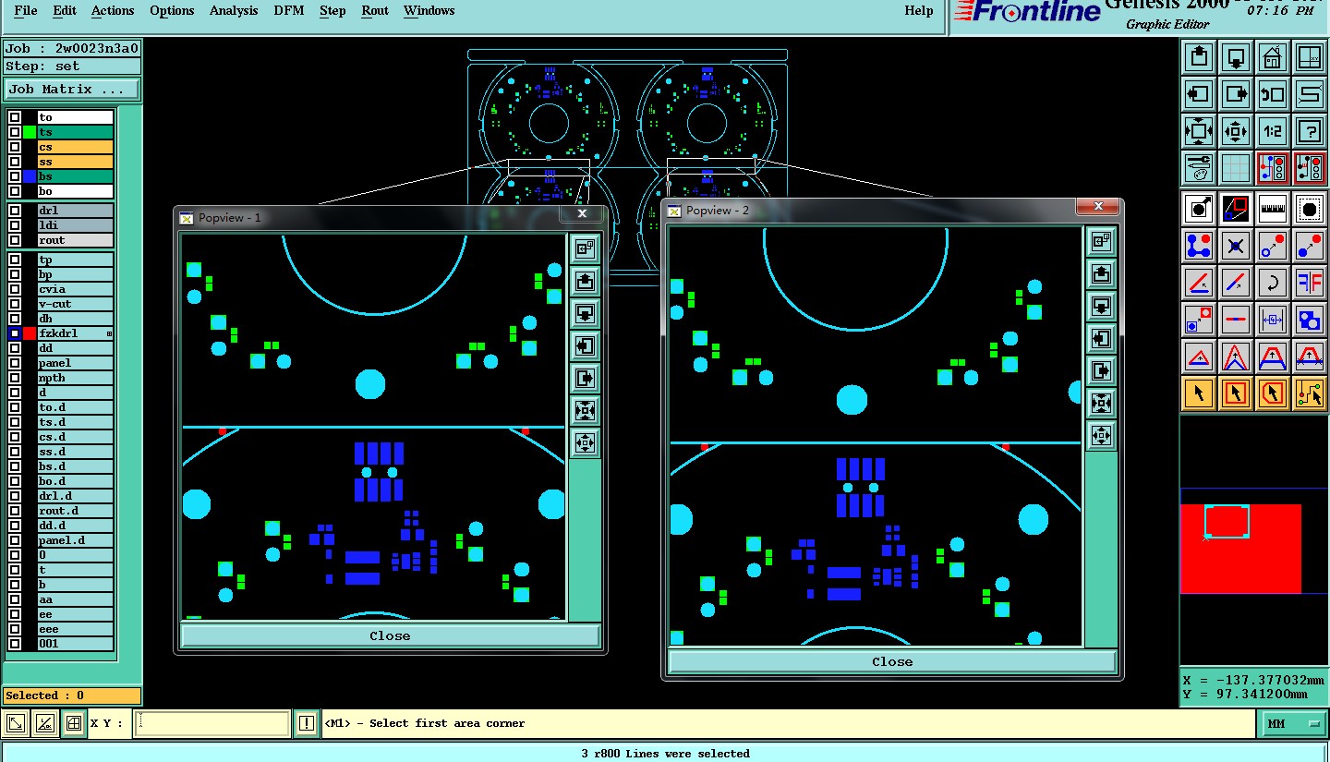Click Close button in Popview - 1

(390, 635)
